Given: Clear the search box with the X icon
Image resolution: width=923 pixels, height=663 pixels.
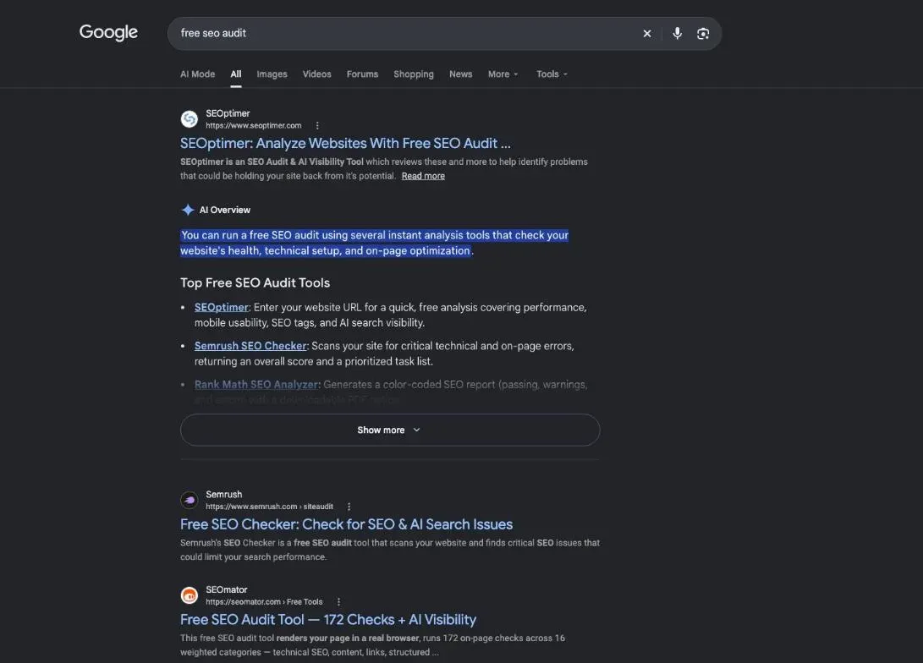Looking at the screenshot, I should [647, 34].
